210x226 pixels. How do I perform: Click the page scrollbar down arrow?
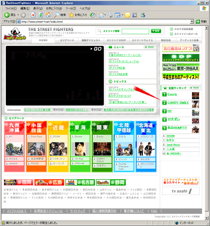click(x=207, y=218)
